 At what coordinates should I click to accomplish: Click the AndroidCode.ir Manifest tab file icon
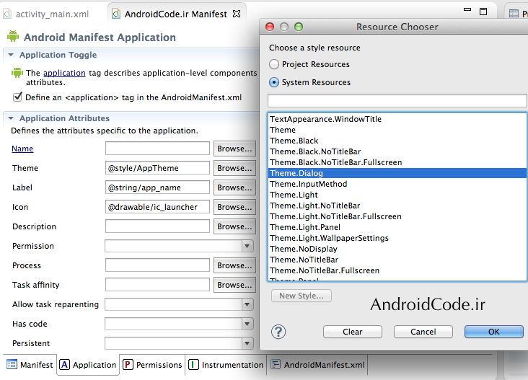point(116,14)
